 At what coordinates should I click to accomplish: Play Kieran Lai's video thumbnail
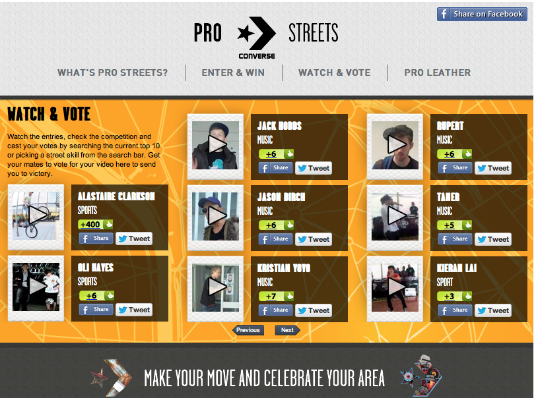(395, 287)
